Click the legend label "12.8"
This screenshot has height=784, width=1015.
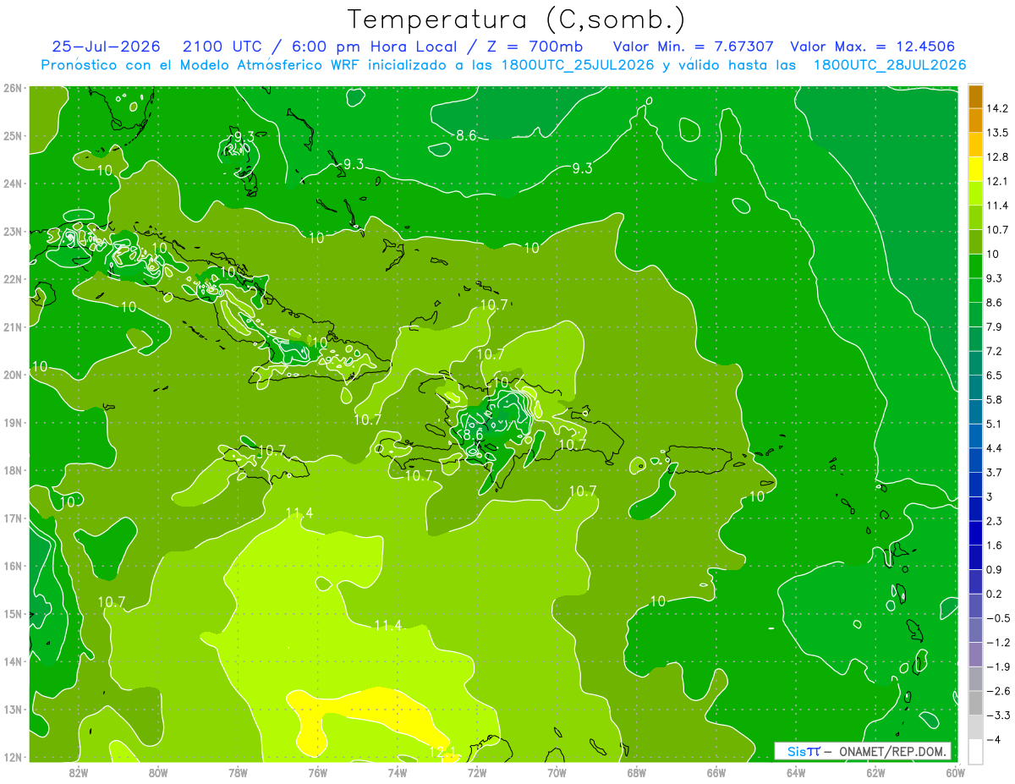tap(997, 157)
